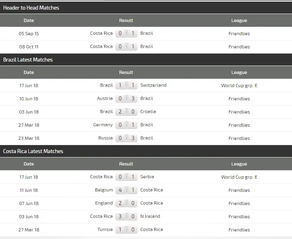Open the Russia team link

pyautogui.click(x=105, y=138)
